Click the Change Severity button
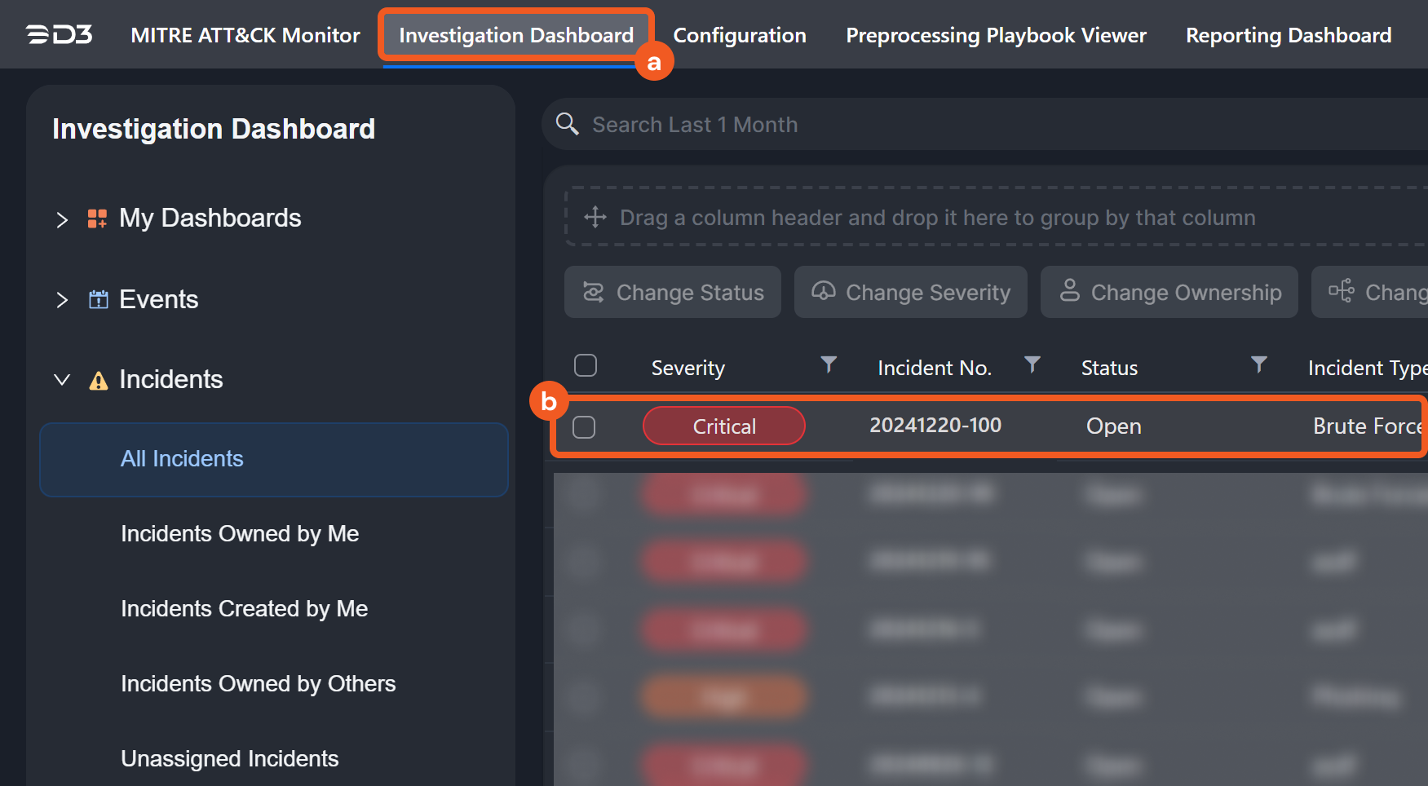Screen dimensions: 1428x786 click(911, 292)
